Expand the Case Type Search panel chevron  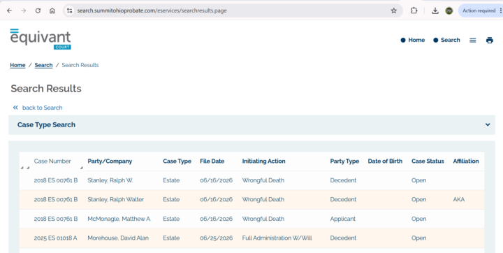pyautogui.click(x=488, y=124)
